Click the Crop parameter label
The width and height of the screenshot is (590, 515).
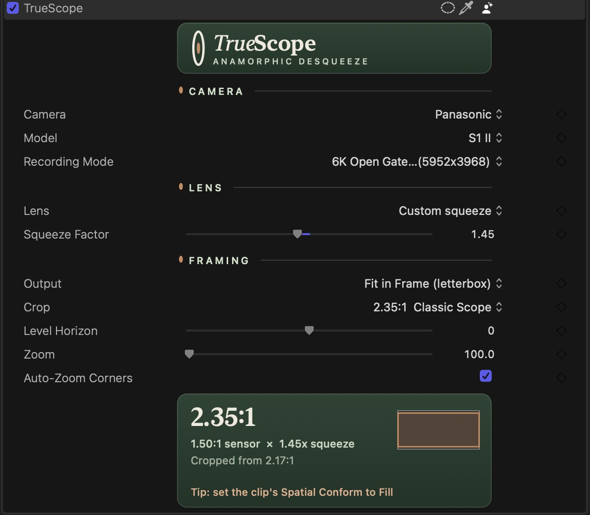coord(37,307)
